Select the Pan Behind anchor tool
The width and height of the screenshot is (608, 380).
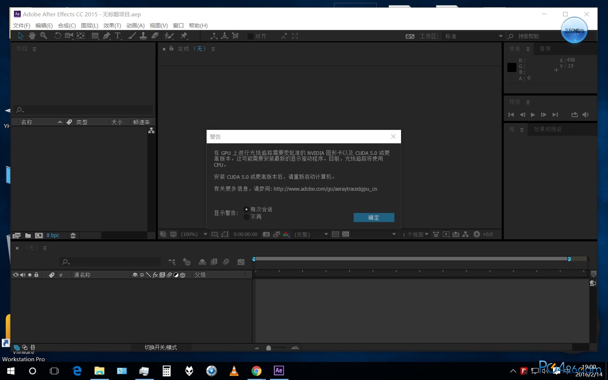tap(81, 36)
